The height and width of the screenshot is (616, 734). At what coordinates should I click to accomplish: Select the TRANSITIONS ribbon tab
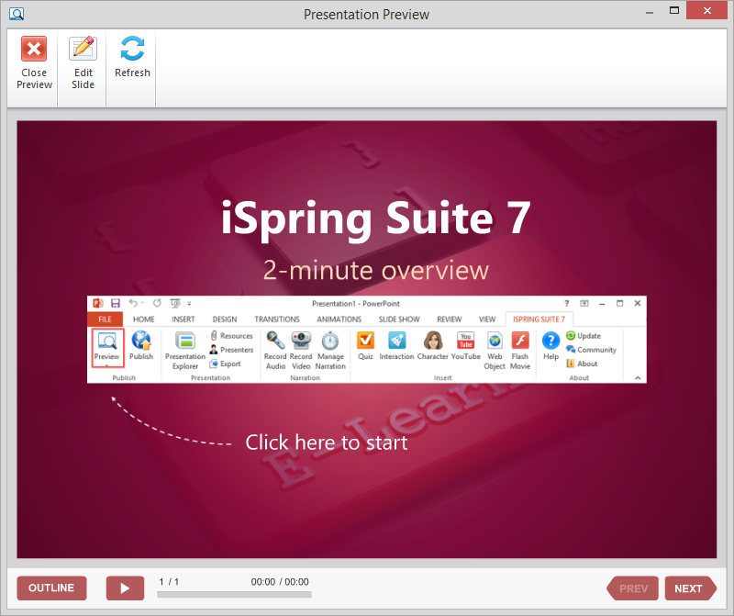pyautogui.click(x=277, y=319)
